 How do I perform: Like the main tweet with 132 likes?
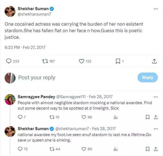82,61
